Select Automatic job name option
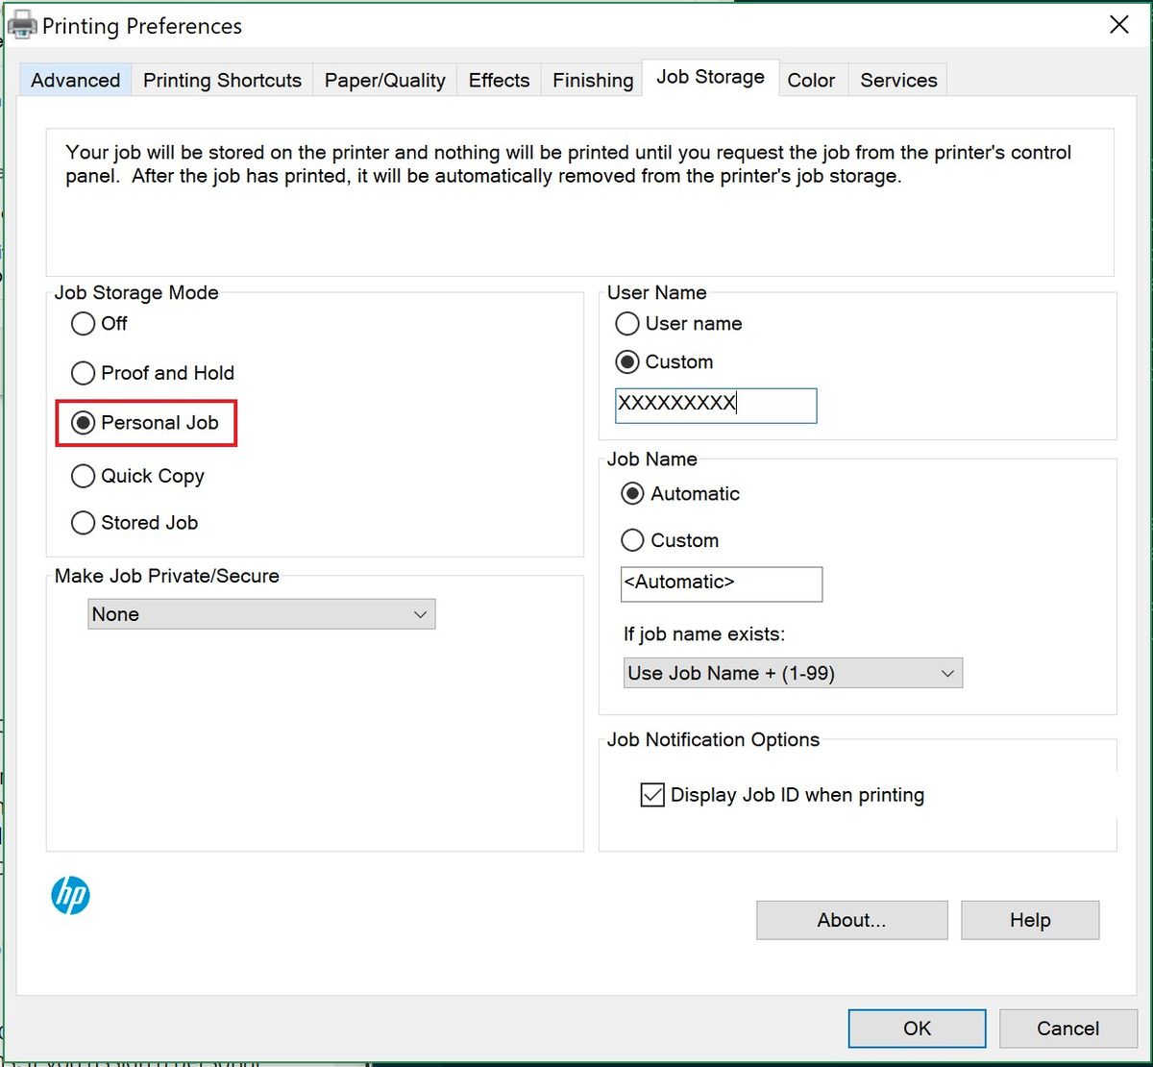Viewport: 1153px width, 1067px height. pos(680,494)
